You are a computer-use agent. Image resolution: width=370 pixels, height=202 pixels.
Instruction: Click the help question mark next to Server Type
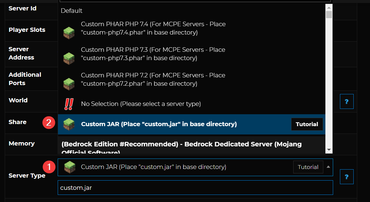(x=347, y=177)
